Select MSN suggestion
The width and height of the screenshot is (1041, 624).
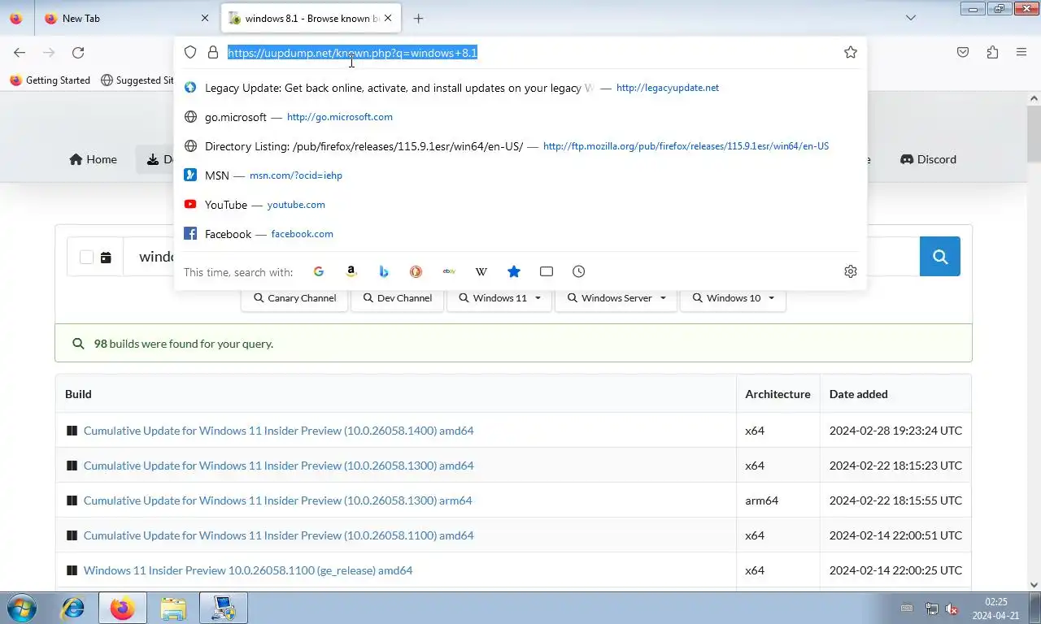520,175
